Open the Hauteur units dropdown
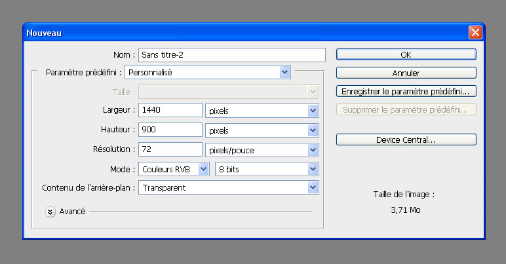This screenshot has height=264, width=506. click(x=262, y=130)
